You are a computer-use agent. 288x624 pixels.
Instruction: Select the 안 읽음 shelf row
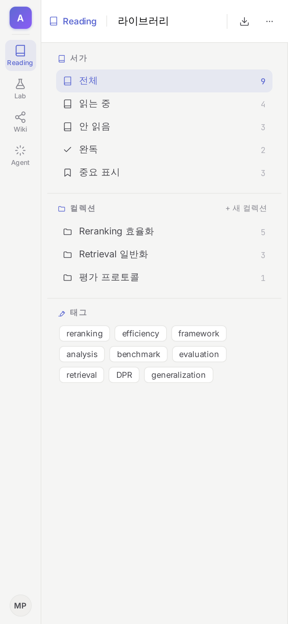click(x=164, y=127)
